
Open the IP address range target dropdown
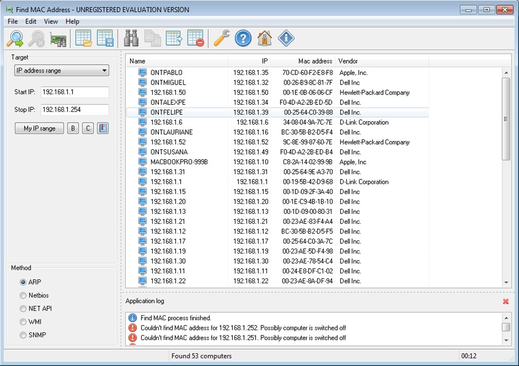pos(61,70)
